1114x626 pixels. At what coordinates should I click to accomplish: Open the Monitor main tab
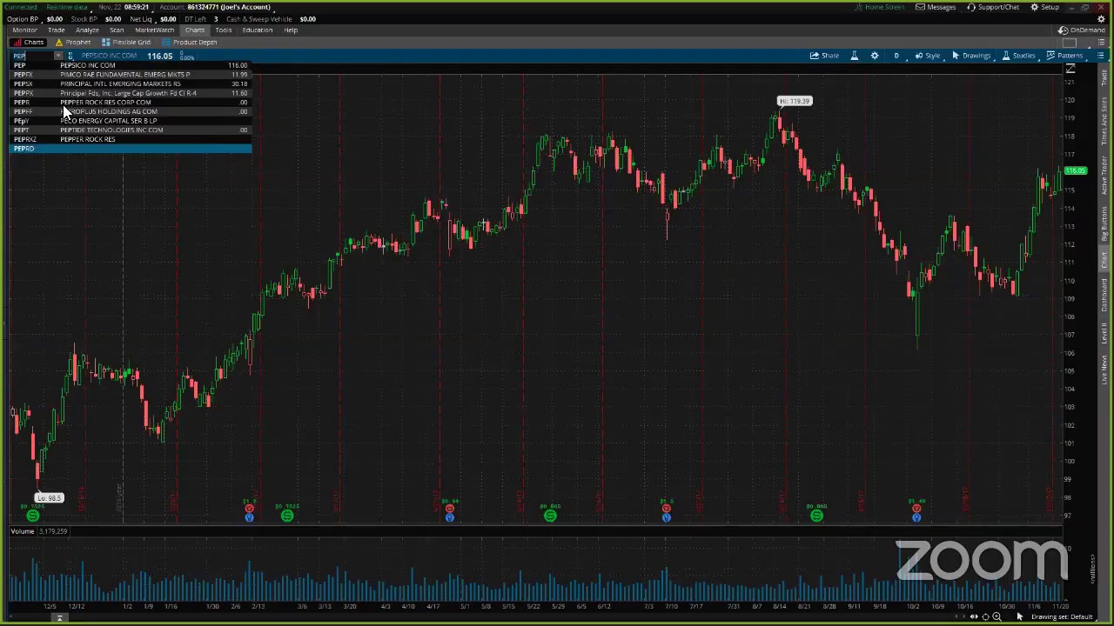pyautogui.click(x=24, y=30)
